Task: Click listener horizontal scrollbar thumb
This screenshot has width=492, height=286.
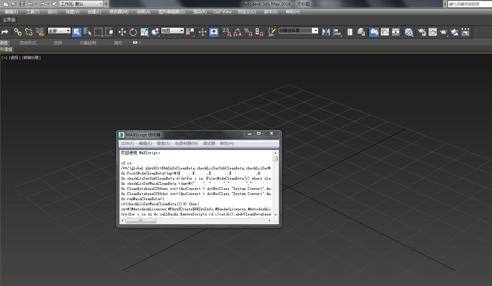Action: coord(141,221)
